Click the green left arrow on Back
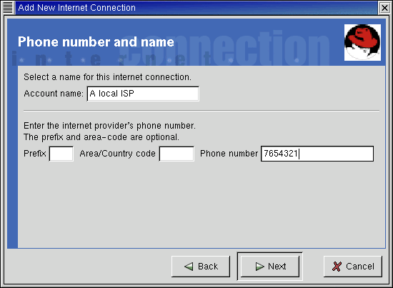Image resolution: width=393 pixels, height=288 pixels. point(189,267)
